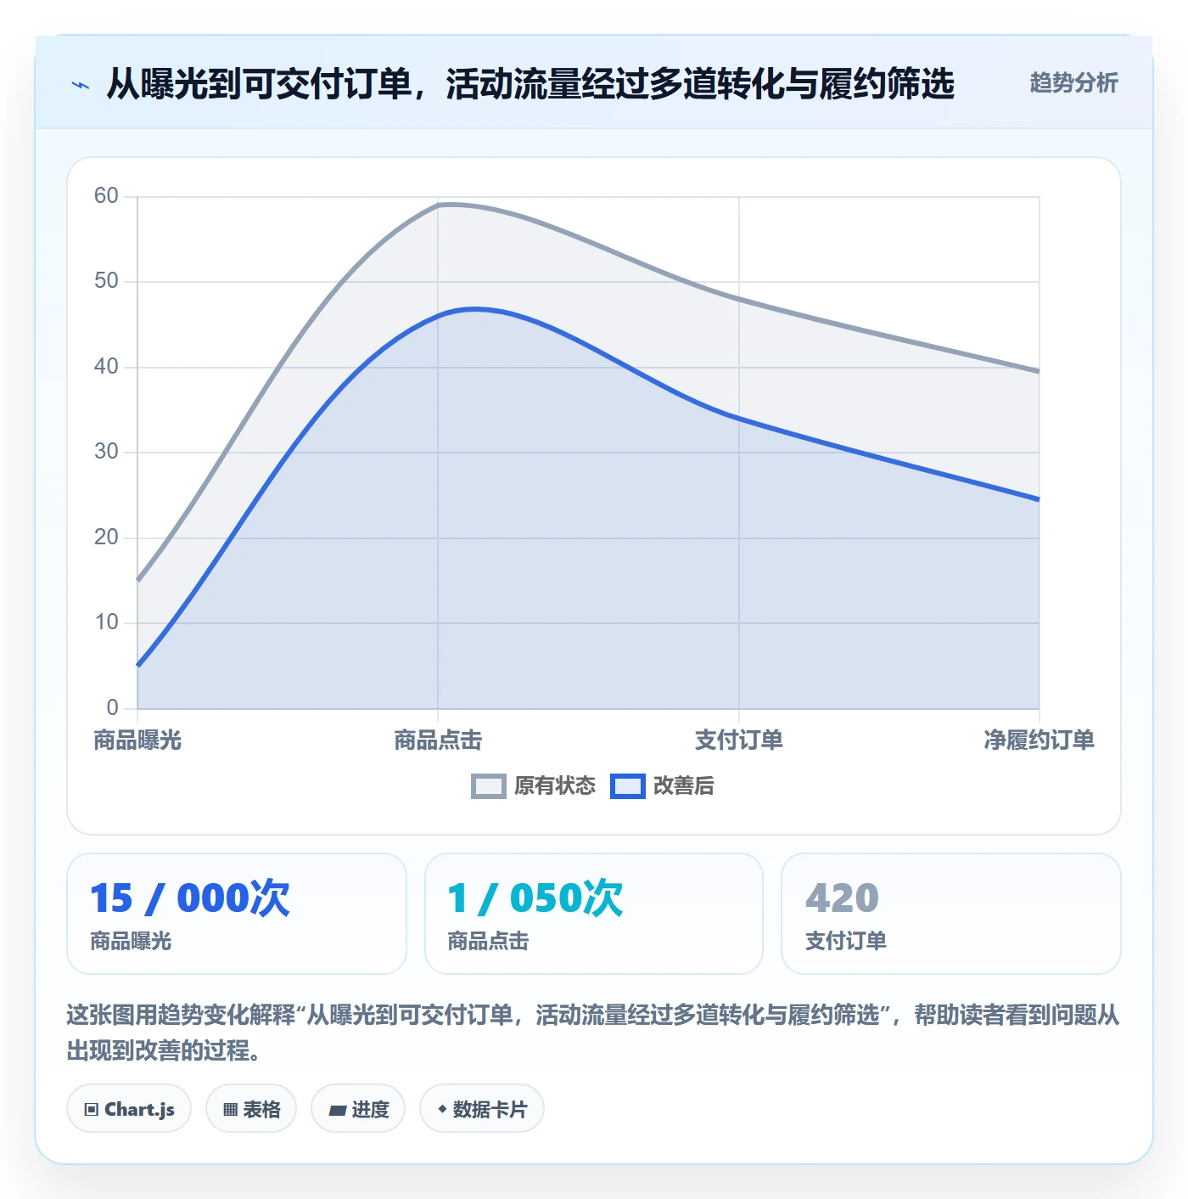Click the 420 value in the 支付订单 card
Image resolution: width=1188 pixels, height=1199 pixels.
pos(842,898)
